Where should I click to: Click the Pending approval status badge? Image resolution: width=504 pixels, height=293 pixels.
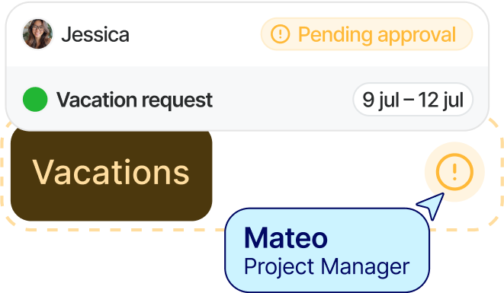[367, 34]
